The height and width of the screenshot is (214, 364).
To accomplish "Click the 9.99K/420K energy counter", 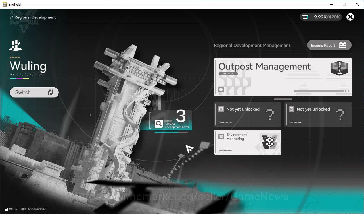I will click(327, 17).
